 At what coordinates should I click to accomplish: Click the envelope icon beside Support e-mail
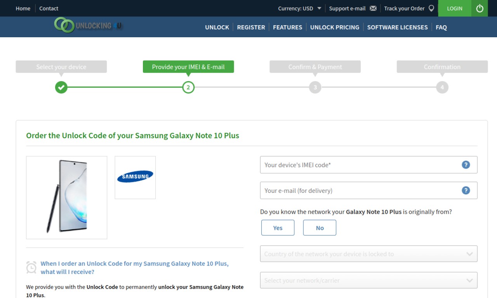tap(373, 8)
